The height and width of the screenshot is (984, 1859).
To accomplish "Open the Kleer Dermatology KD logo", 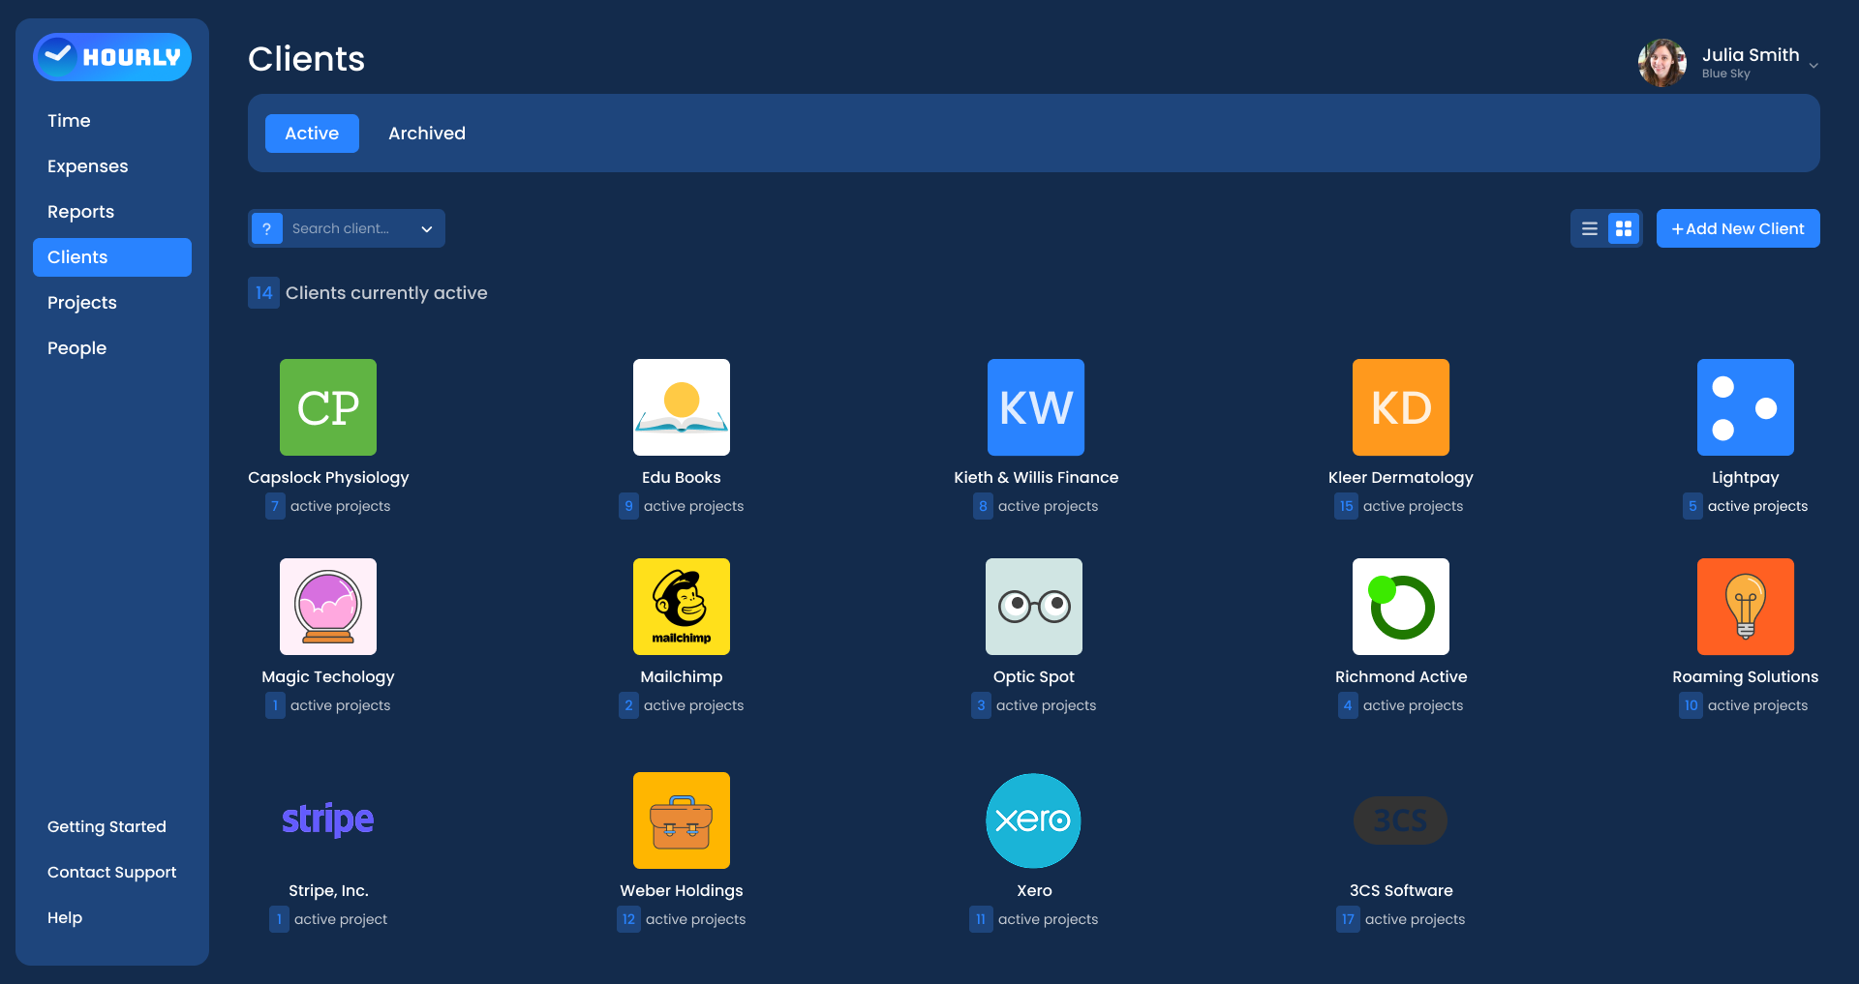I will [1401, 407].
